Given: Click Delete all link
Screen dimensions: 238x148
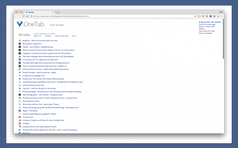Looking at the screenshot, I should tap(48, 36).
